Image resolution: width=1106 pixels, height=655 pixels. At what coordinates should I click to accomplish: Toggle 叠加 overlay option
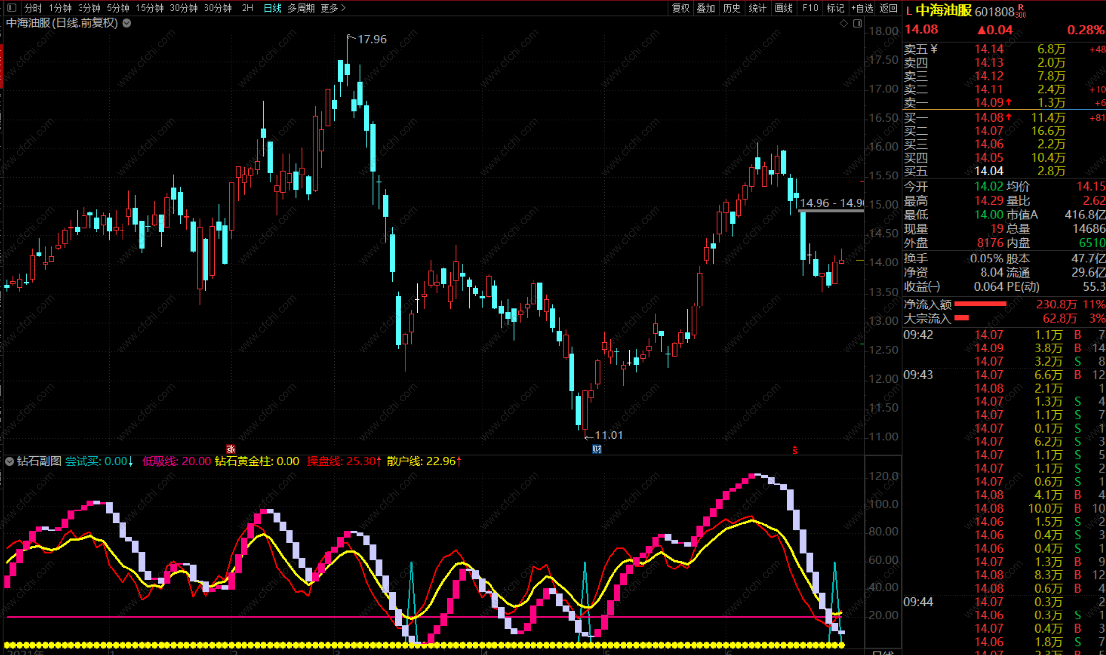coord(705,8)
